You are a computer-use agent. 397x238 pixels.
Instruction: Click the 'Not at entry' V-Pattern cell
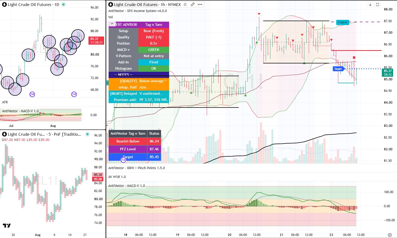[x=154, y=56]
